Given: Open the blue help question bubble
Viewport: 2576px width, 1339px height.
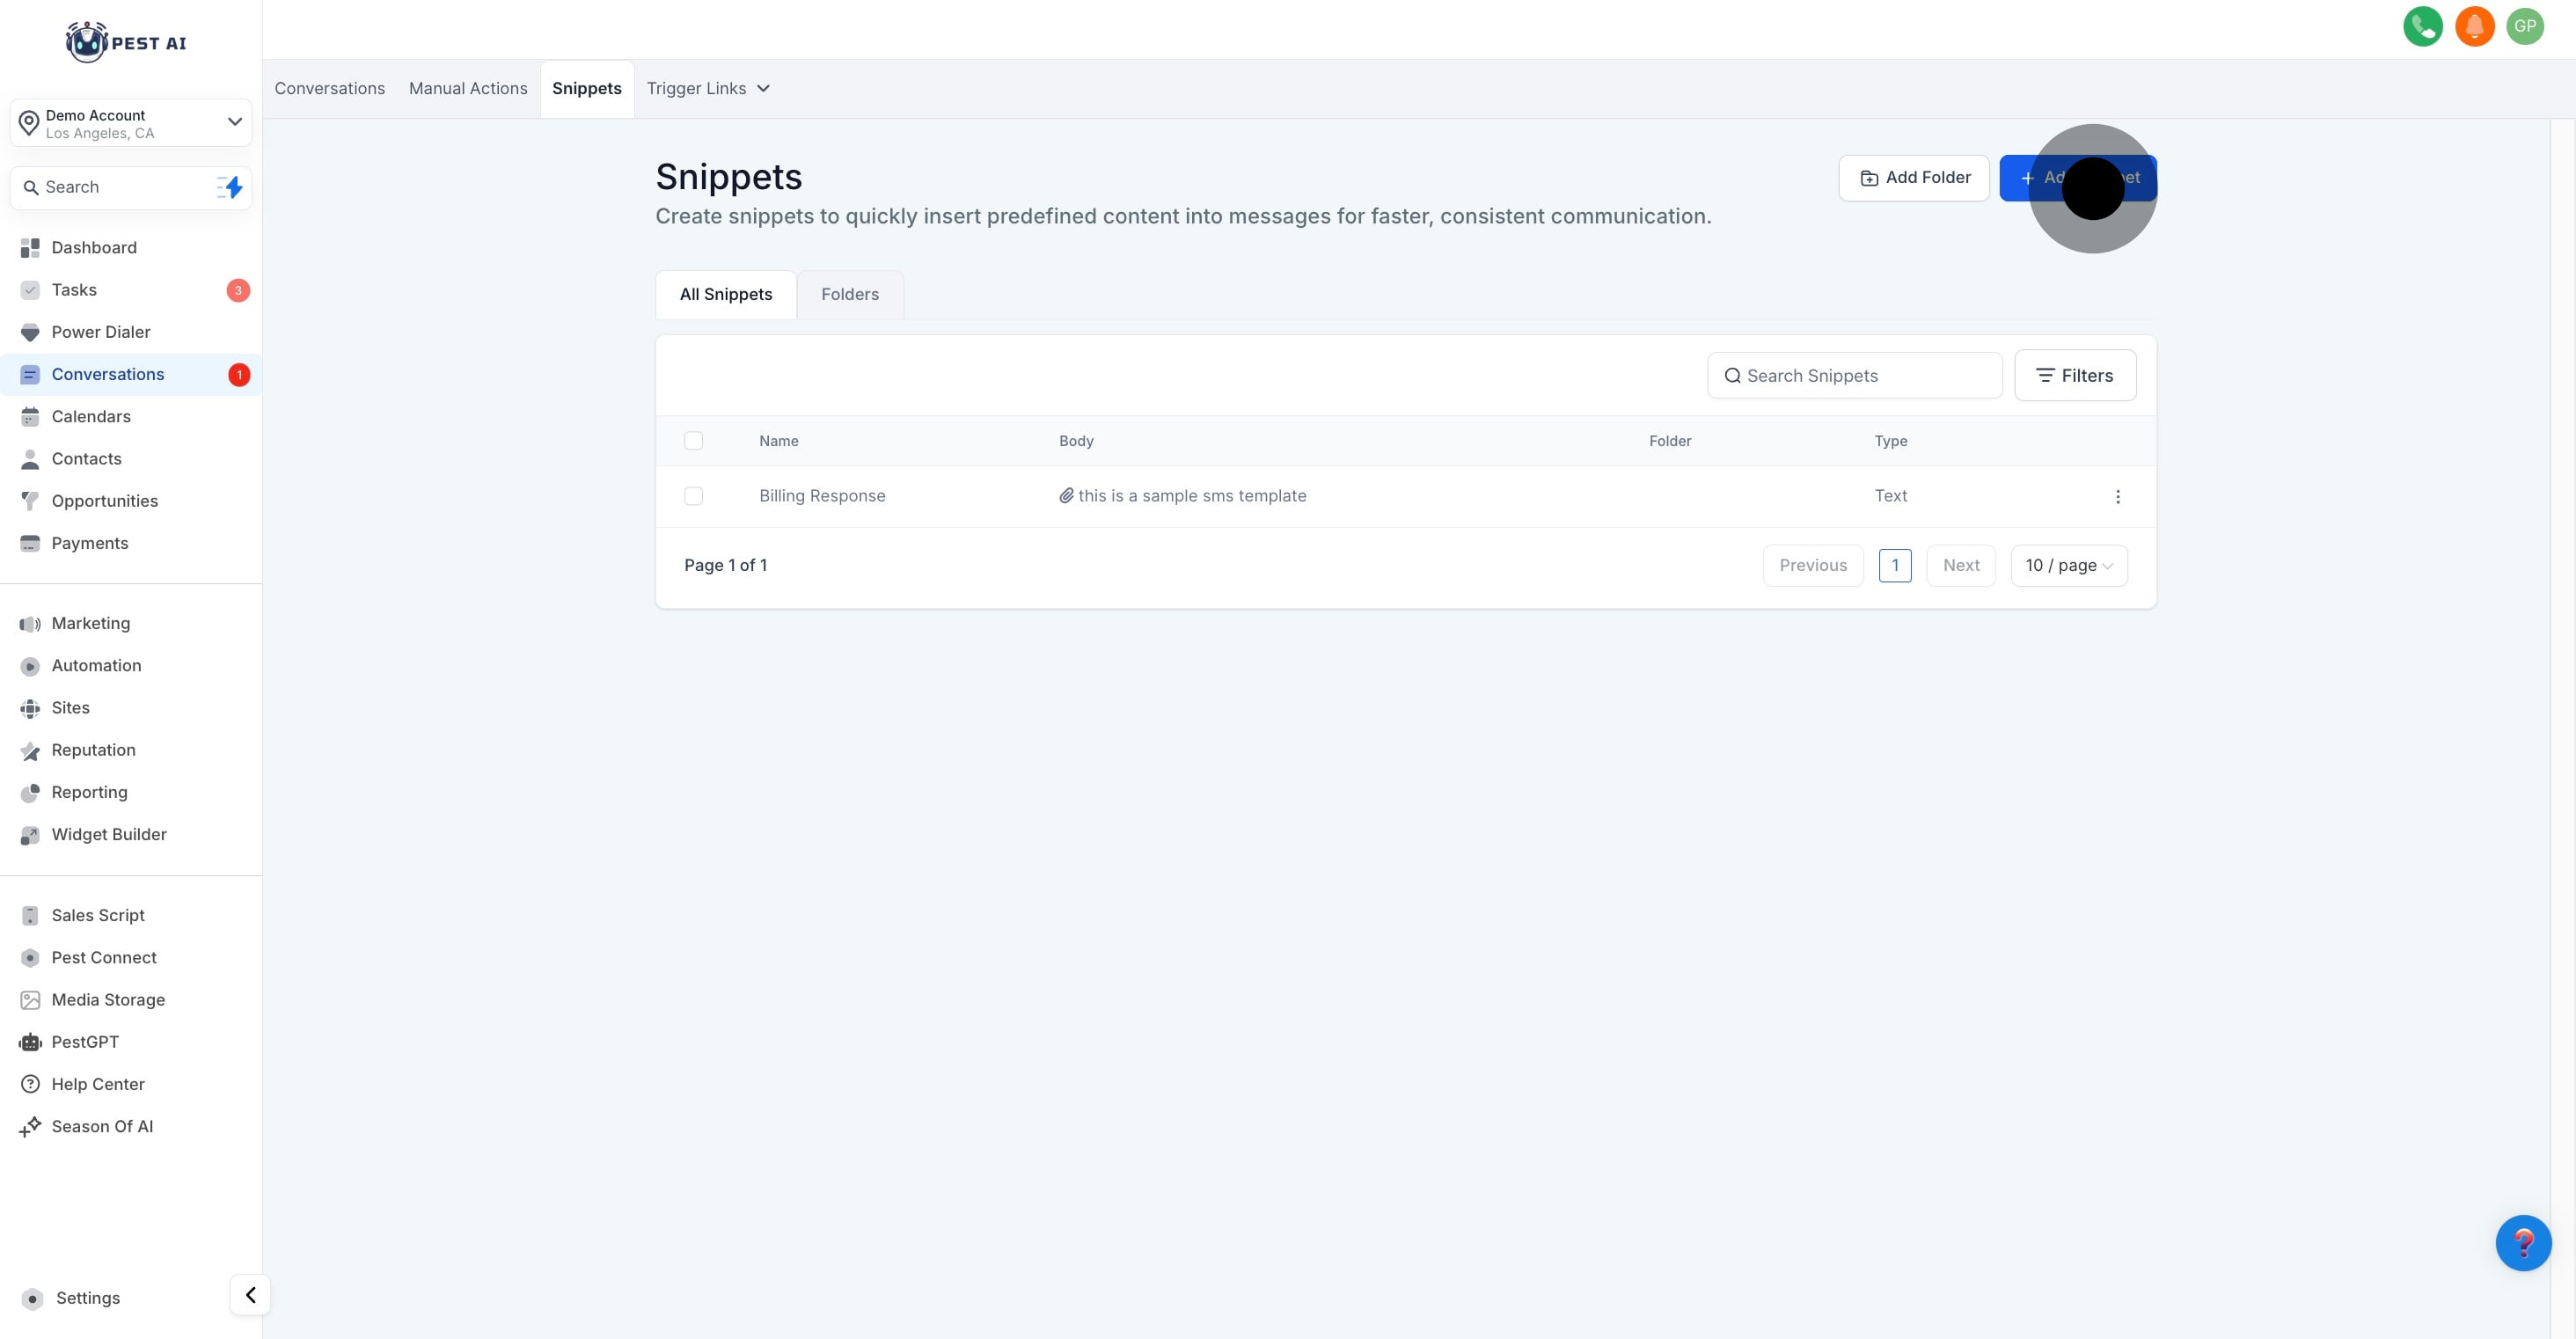Looking at the screenshot, I should 2522,1243.
